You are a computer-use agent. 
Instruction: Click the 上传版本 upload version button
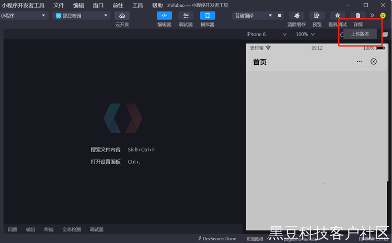tap(360, 34)
